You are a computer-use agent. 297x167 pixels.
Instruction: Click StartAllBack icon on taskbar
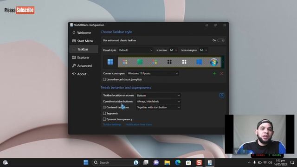(x=209, y=162)
